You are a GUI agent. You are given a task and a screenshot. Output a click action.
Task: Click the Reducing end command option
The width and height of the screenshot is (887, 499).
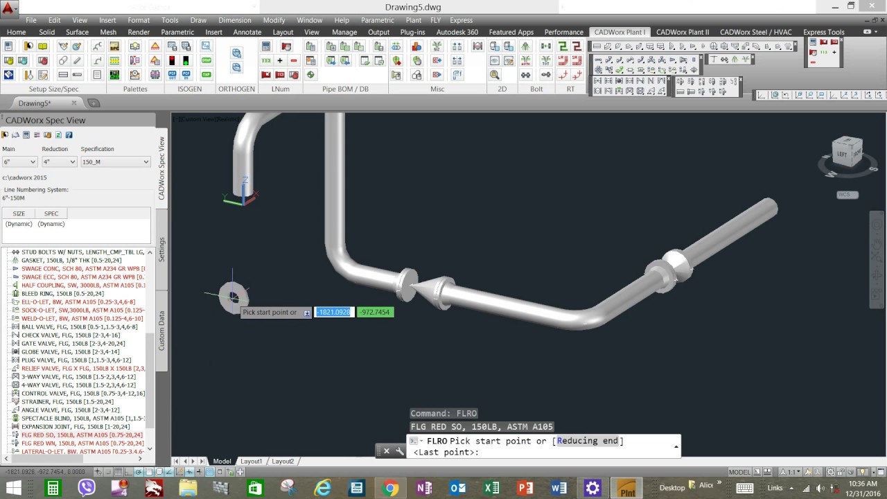588,441
